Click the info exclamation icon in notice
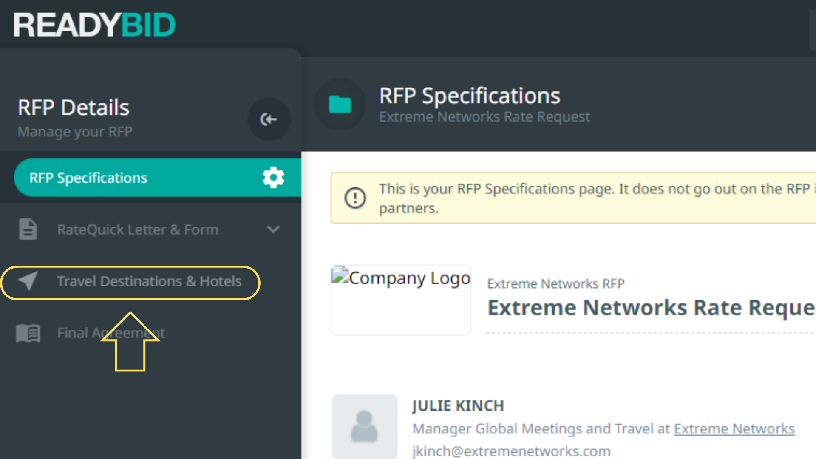The image size is (816, 459). tap(355, 198)
